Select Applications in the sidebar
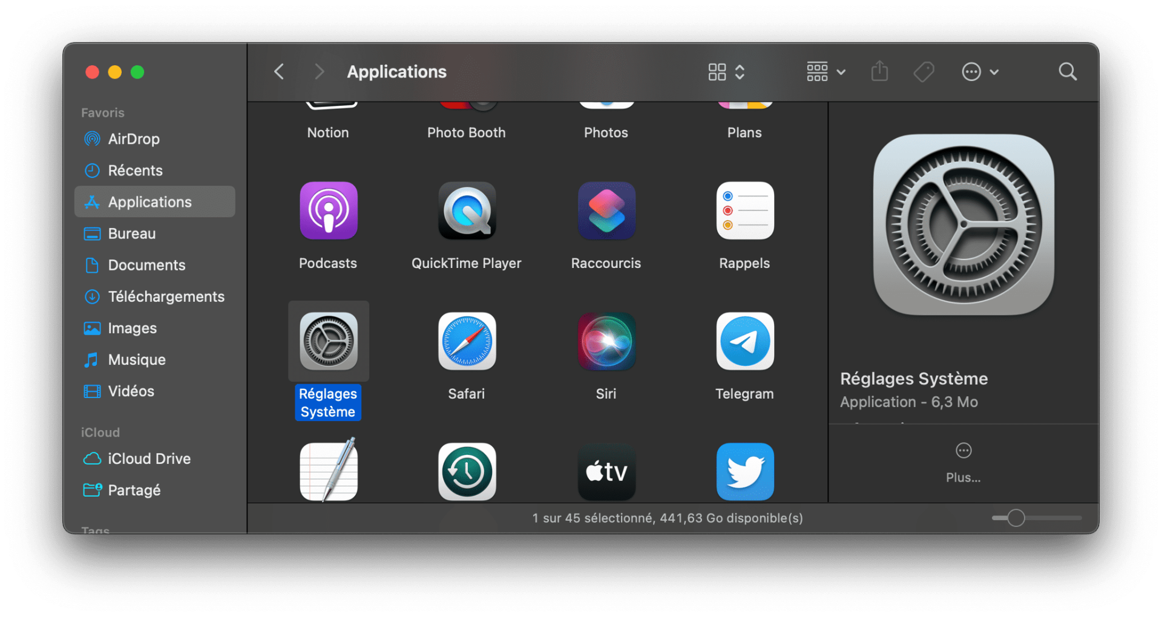Screen dimensions: 1162x617 pyautogui.click(x=155, y=201)
